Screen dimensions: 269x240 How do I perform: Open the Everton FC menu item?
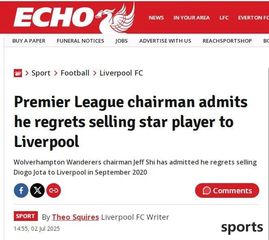pos(254,17)
